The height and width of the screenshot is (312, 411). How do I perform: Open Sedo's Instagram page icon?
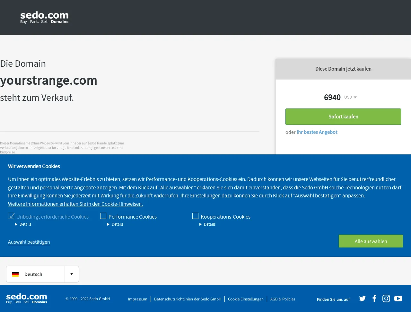[386, 299]
